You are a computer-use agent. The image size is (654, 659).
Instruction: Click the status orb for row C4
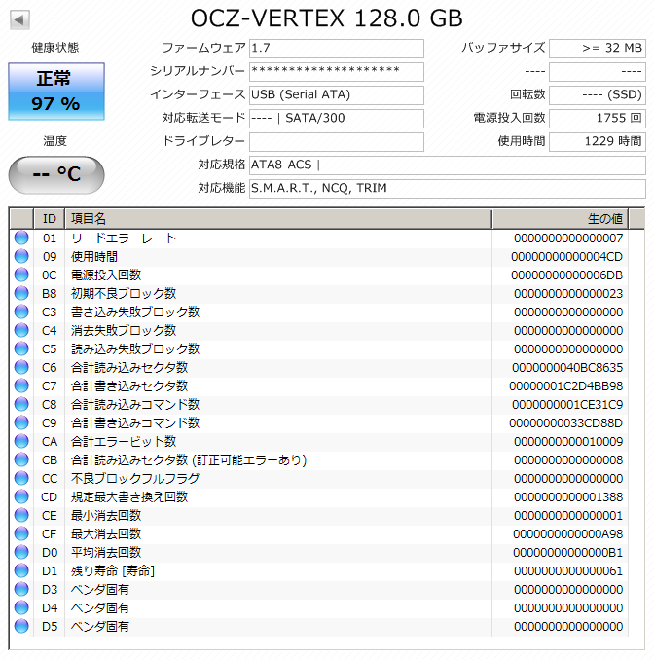[21, 330]
